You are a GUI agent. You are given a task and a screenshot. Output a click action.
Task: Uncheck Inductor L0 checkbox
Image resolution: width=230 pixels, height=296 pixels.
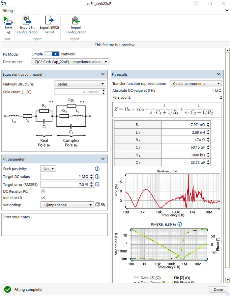point(43,198)
